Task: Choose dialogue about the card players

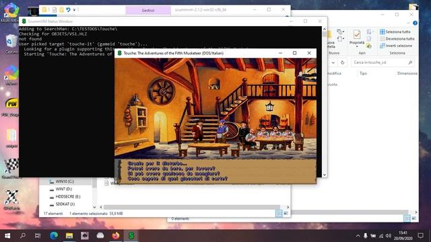Action: click(x=178, y=179)
